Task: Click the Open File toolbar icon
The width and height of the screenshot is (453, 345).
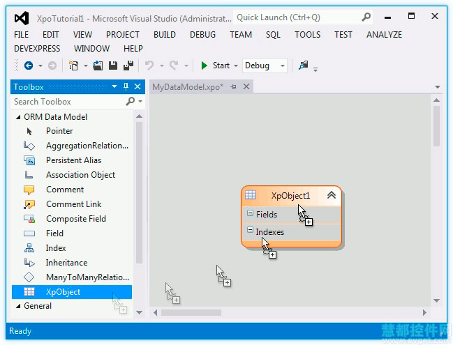Action: [98, 66]
